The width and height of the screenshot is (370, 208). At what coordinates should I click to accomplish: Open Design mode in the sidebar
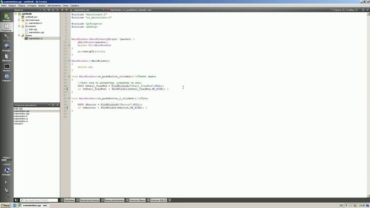pos(6,37)
